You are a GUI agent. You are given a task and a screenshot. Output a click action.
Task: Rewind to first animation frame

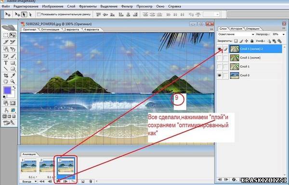click(42, 181)
